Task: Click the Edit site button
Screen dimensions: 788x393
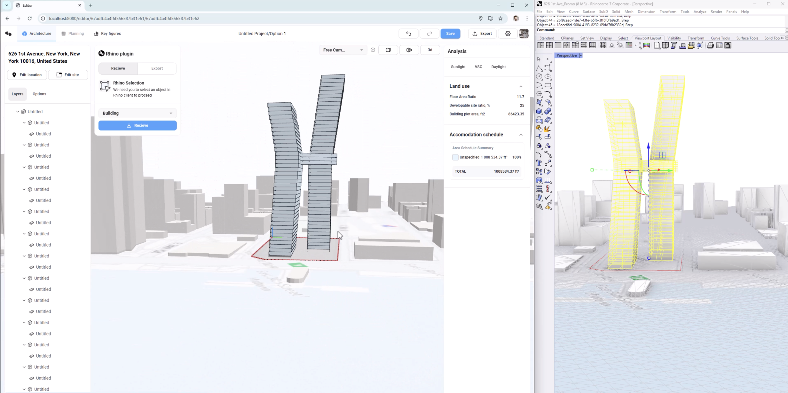Action: pyautogui.click(x=68, y=75)
